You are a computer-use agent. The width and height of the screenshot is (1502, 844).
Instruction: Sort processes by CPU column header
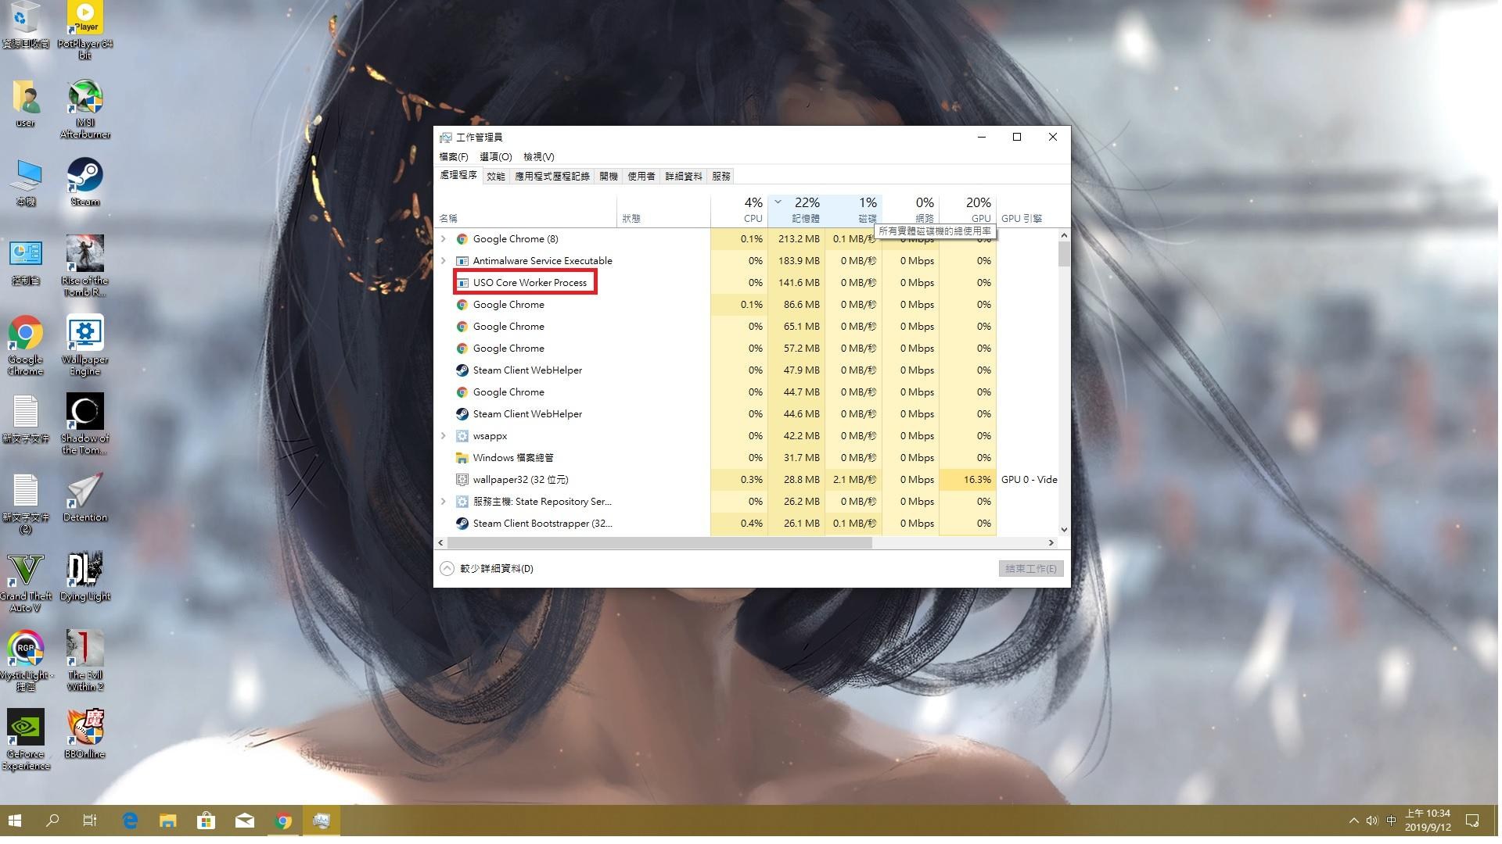(x=739, y=210)
